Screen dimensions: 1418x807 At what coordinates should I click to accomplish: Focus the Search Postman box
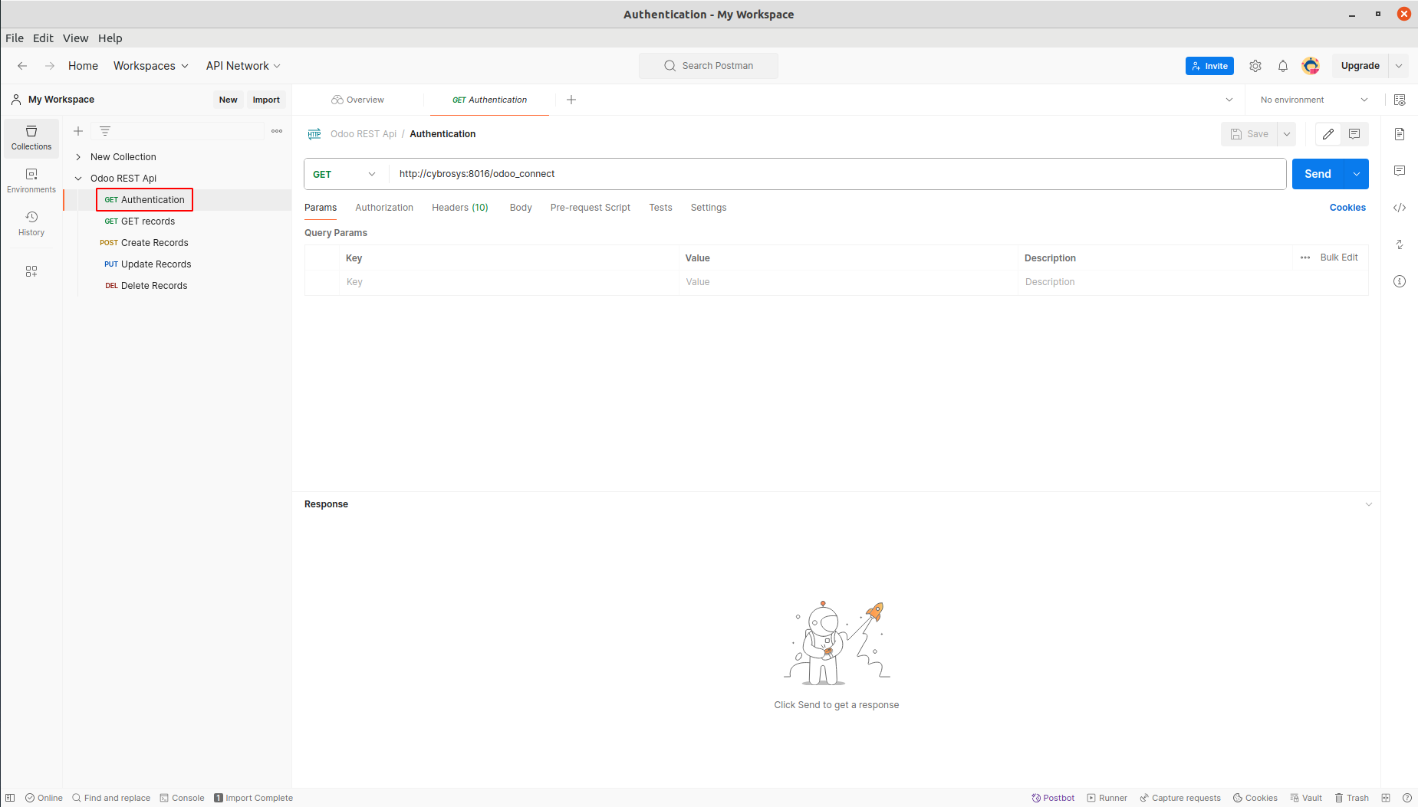click(x=709, y=66)
